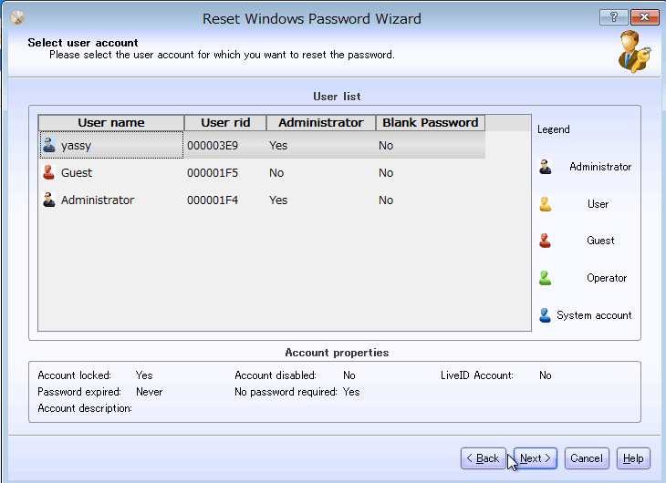Click the wizard user-with-key icon
666x483 pixels.
point(634,52)
